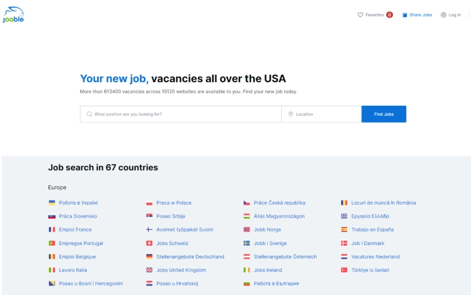Open the Favorites page
Image resolution: width=471 pixels, height=295 pixels.
pyautogui.click(x=375, y=15)
